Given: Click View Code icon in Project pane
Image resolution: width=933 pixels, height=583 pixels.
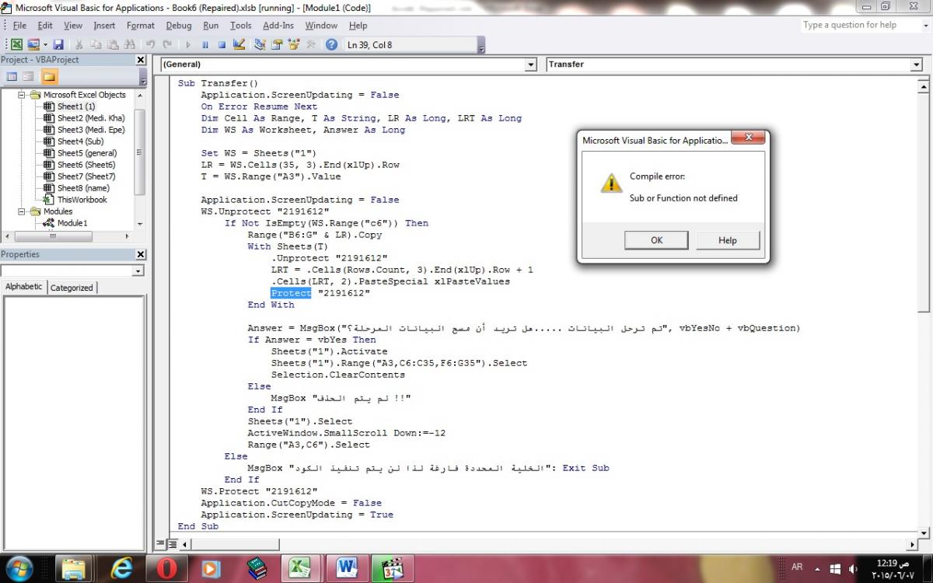Looking at the screenshot, I should coord(12,76).
